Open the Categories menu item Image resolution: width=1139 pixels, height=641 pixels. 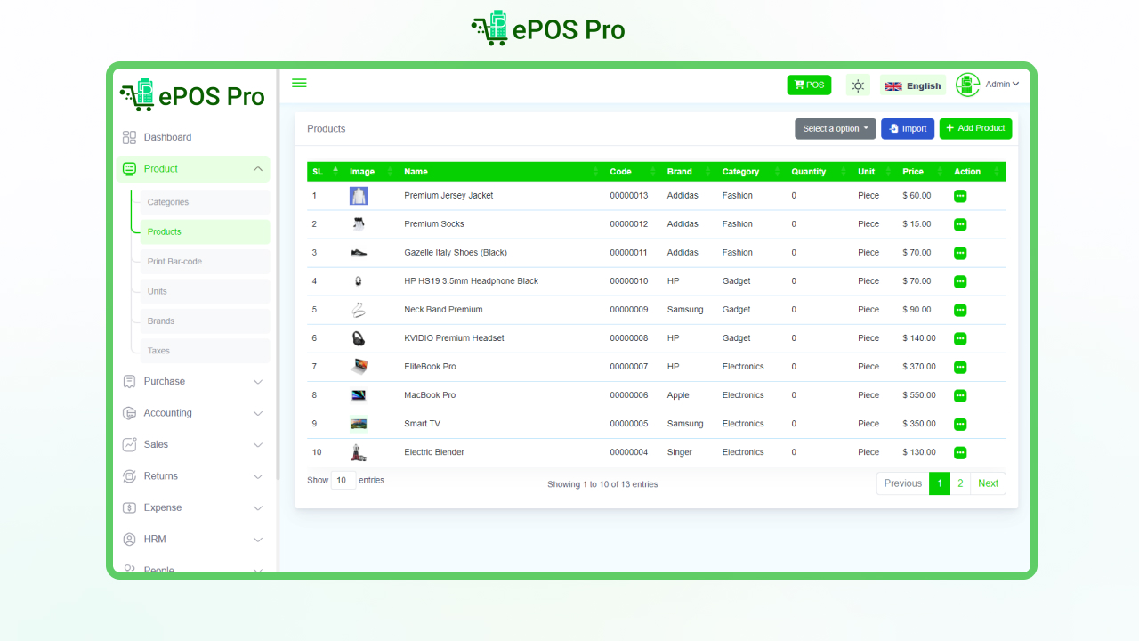click(x=168, y=201)
